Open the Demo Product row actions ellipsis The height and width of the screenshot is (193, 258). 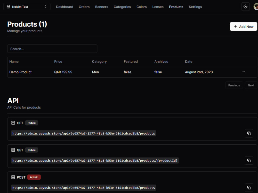tap(243, 72)
